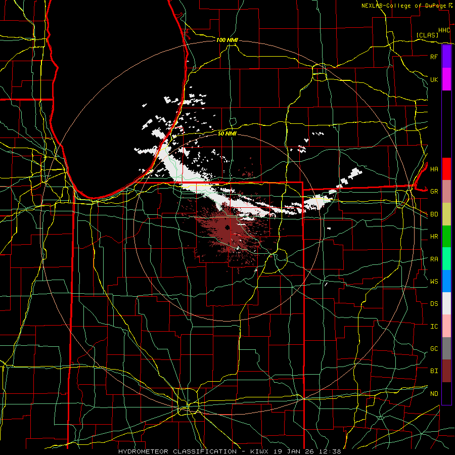The image size is (455, 455).
Task: Click the HA legend label
Action: pyautogui.click(x=434, y=169)
